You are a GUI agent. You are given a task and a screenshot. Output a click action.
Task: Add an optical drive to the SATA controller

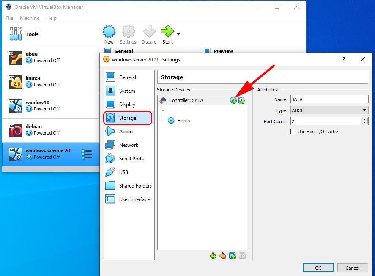pyautogui.click(x=233, y=100)
